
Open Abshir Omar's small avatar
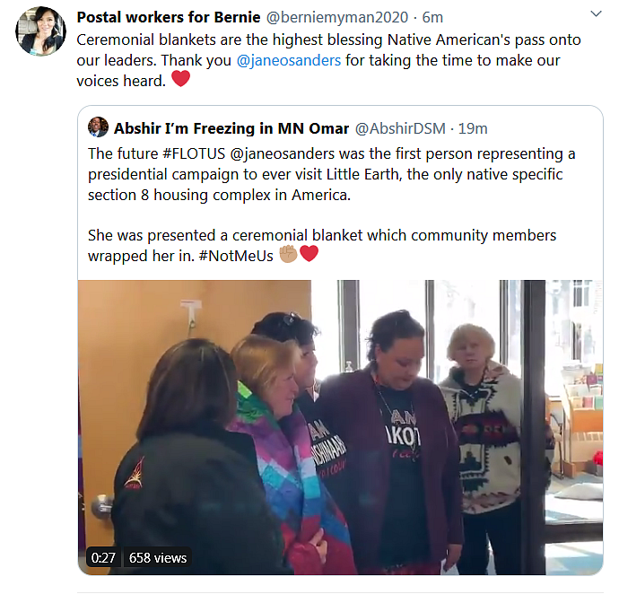point(98,127)
